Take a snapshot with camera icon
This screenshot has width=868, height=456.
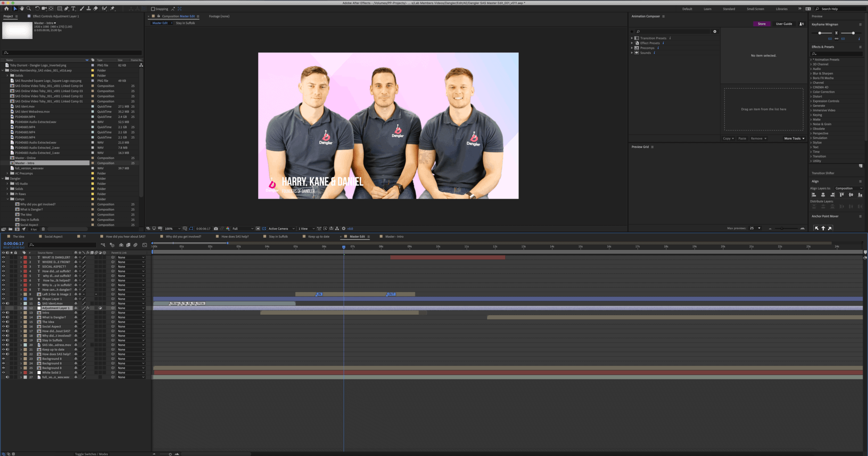(x=216, y=228)
